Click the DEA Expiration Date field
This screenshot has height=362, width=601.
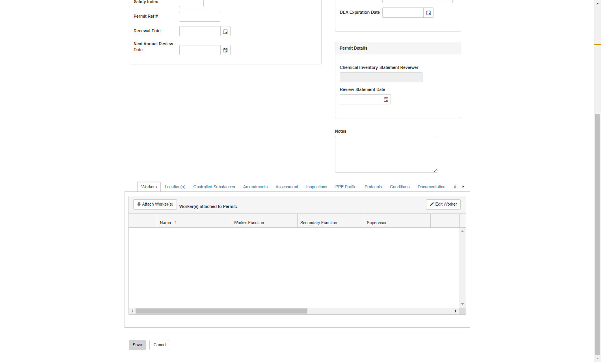coord(403,13)
